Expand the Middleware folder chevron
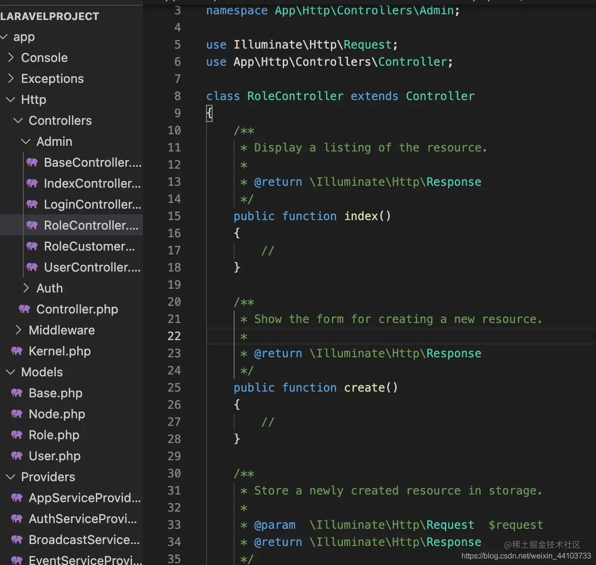This screenshot has width=596, height=565. [x=19, y=330]
